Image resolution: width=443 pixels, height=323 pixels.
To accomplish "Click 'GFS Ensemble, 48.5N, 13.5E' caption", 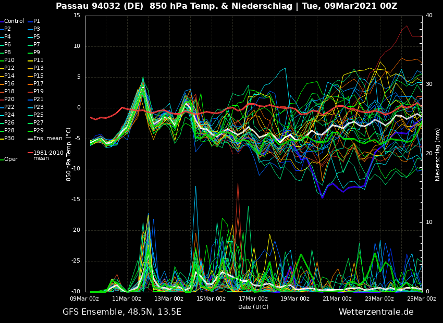I will 122,312.
